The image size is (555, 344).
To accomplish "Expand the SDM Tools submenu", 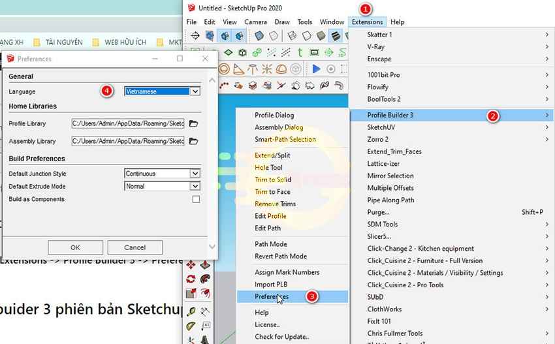I will coord(452,224).
